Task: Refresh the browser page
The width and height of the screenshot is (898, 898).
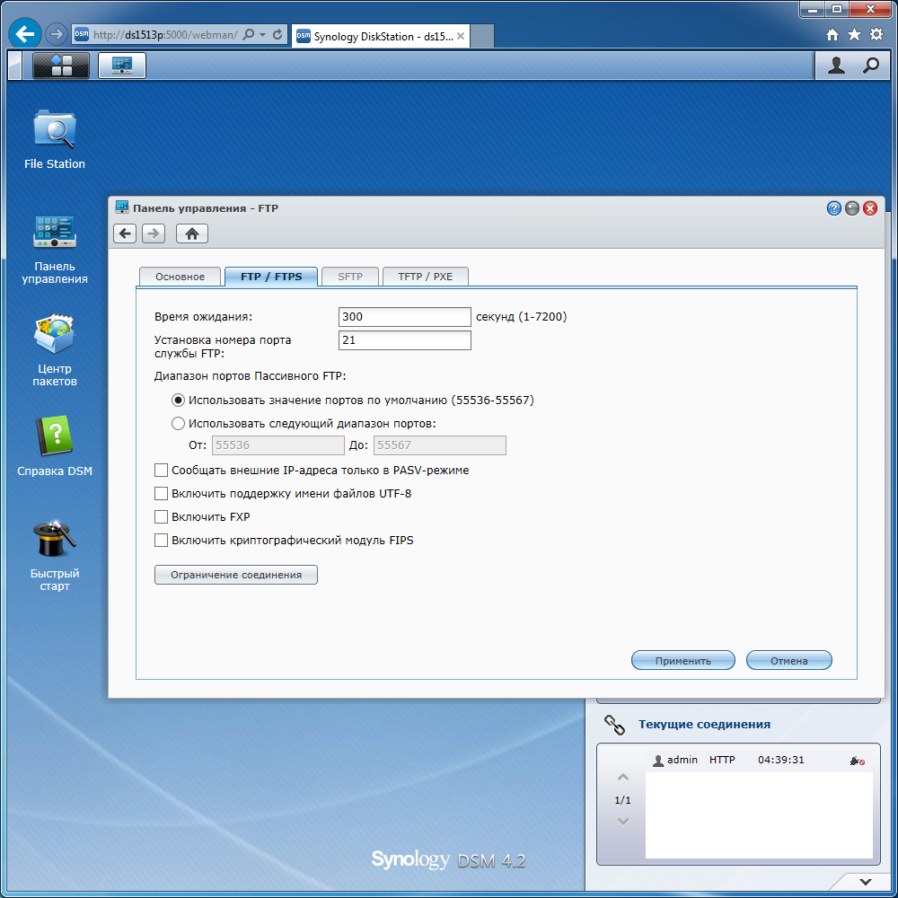Action: (277, 35)
